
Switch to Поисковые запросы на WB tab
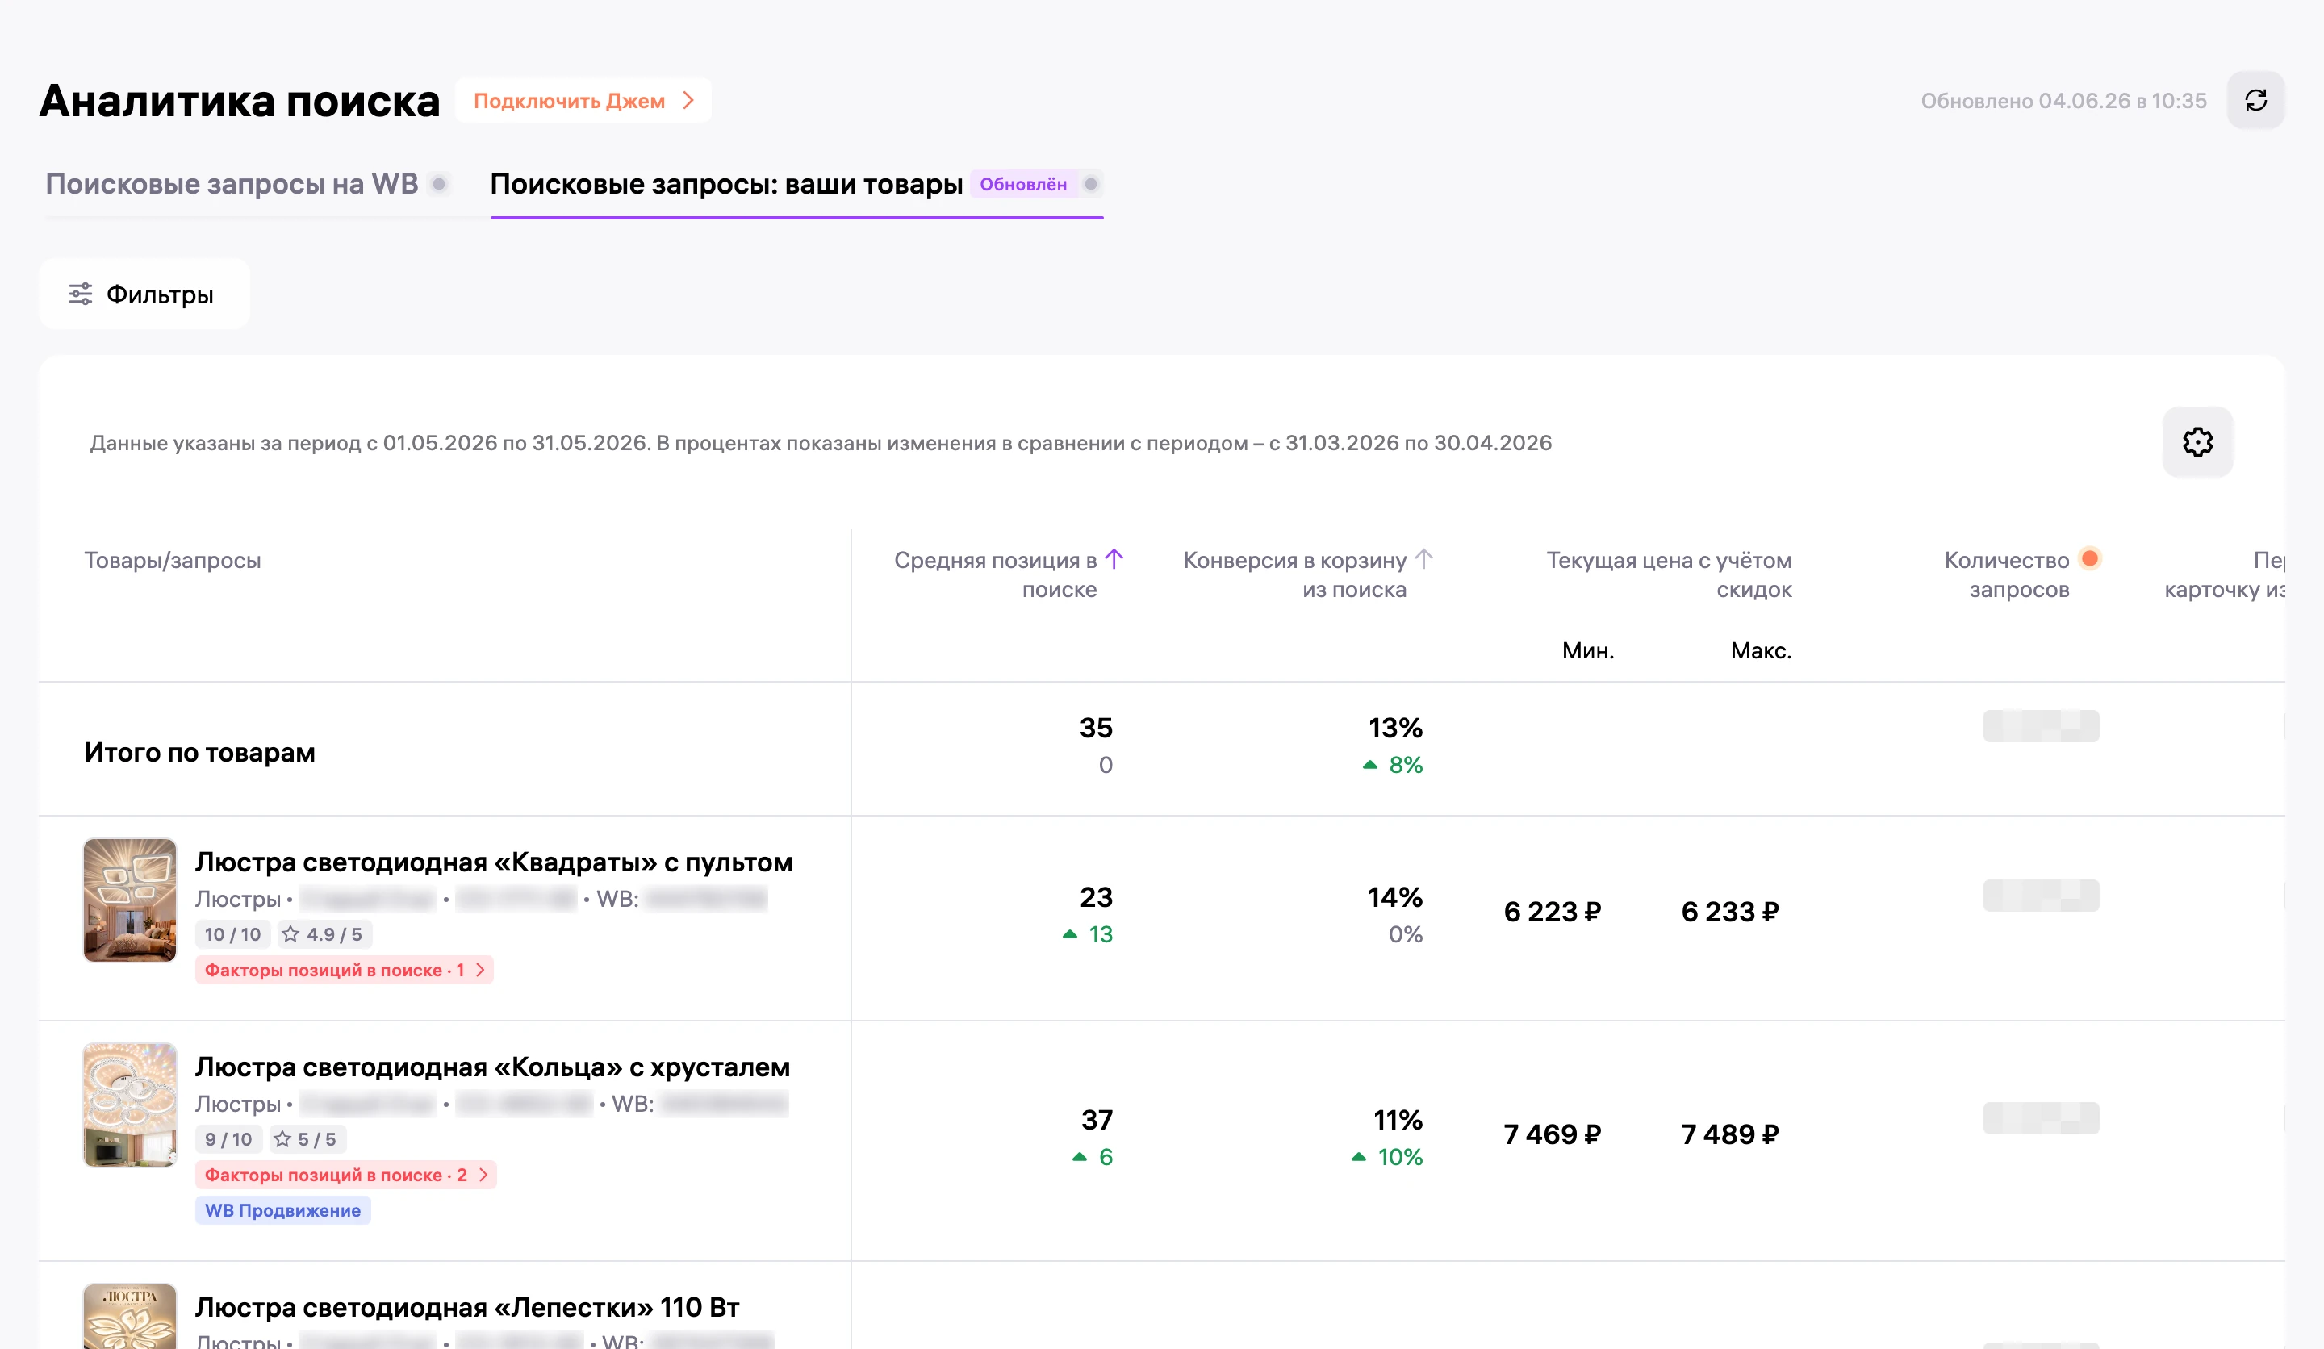[232, 183]
